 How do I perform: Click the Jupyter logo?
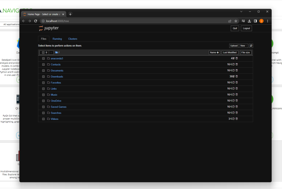49,28
